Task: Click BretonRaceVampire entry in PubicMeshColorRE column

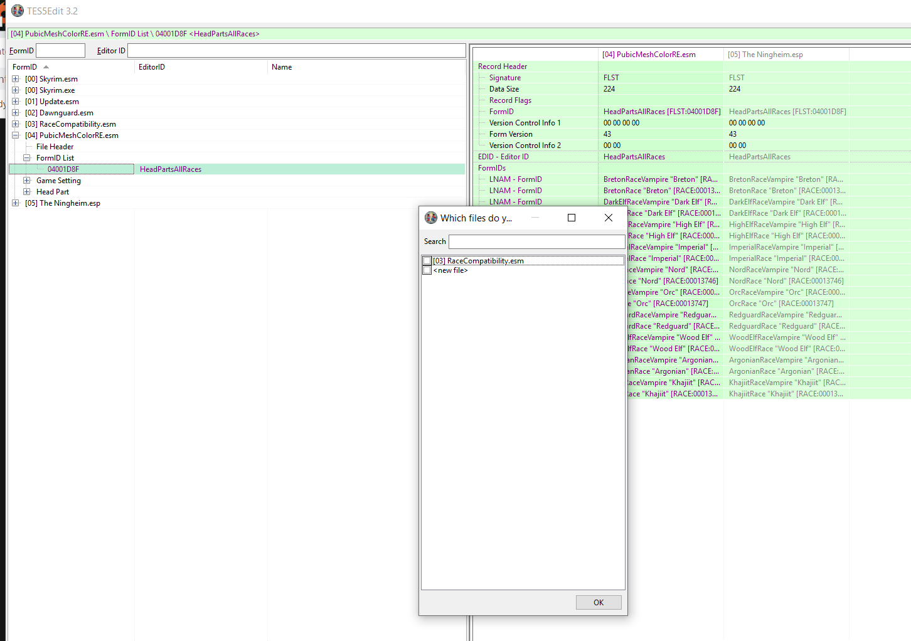Action: pos(661,179)
